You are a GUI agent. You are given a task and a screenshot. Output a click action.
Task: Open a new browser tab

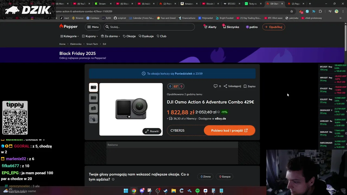310,4
